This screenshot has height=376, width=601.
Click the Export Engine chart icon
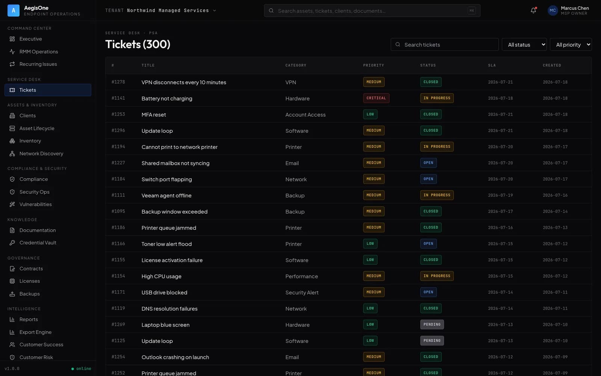(12, 332)
